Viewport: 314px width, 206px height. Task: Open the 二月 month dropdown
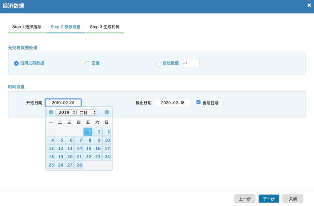click(87, 113)
